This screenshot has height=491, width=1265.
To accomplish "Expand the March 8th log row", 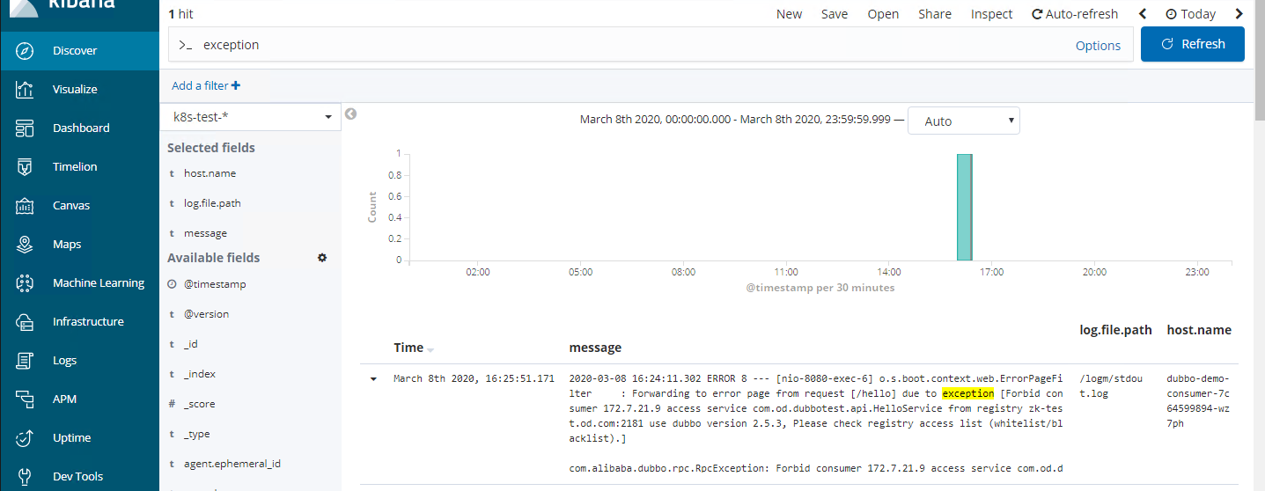I will pos(373,379).
